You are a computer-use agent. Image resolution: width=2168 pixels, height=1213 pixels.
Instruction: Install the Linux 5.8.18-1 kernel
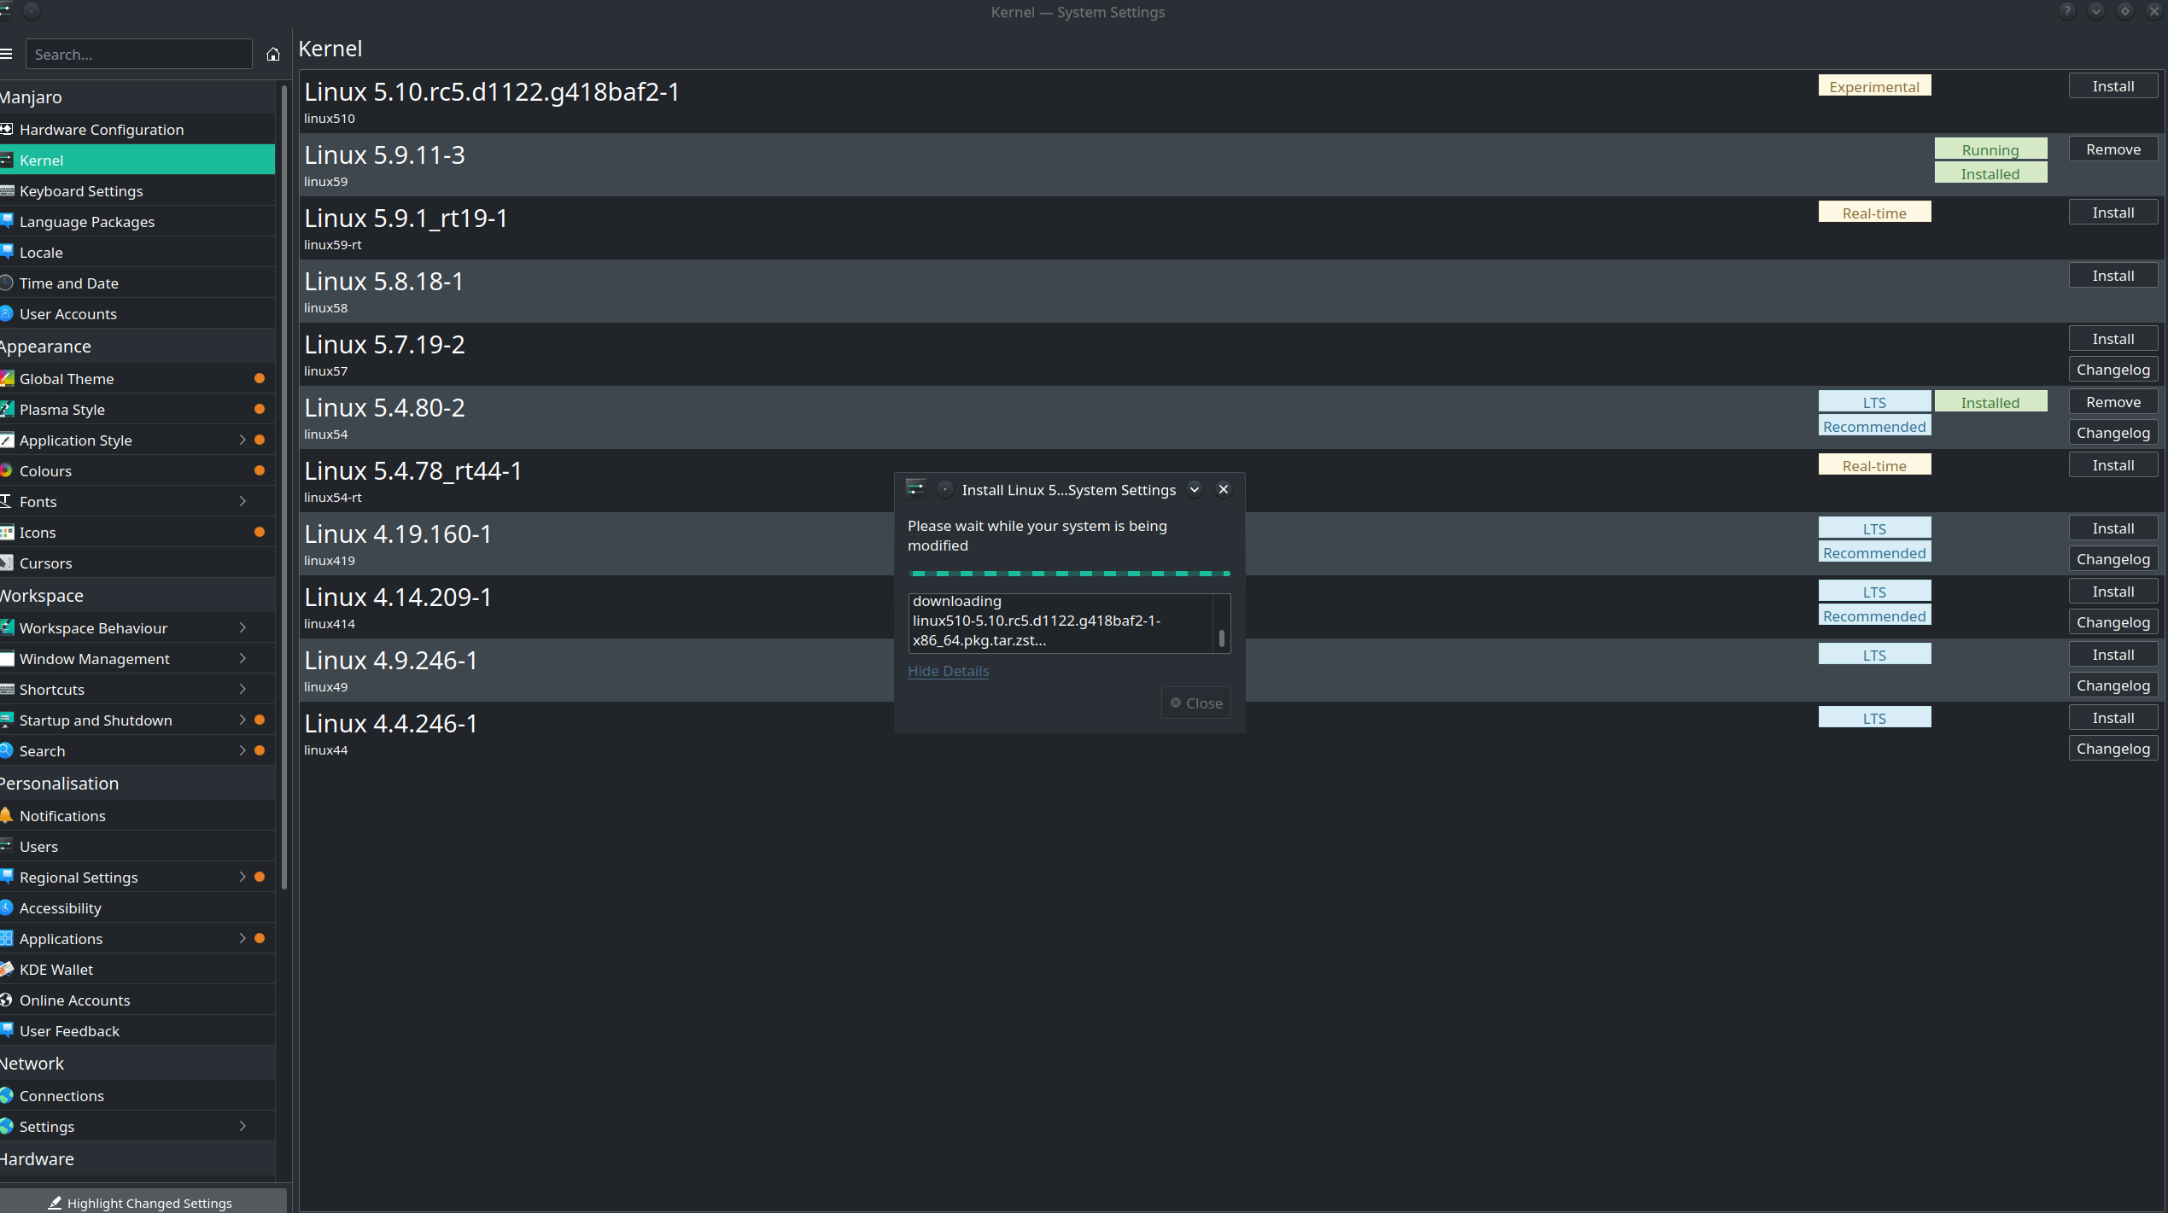(x=2113, y=276)
